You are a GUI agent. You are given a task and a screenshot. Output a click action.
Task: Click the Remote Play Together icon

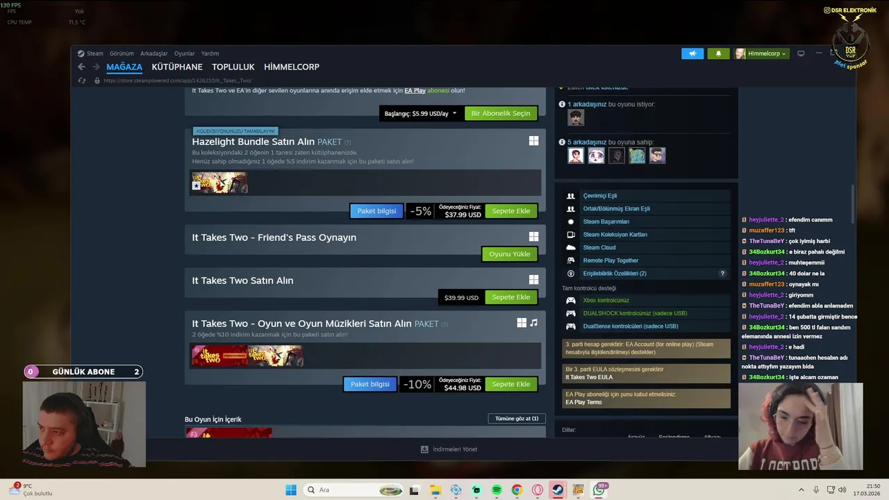click(571, 260)
